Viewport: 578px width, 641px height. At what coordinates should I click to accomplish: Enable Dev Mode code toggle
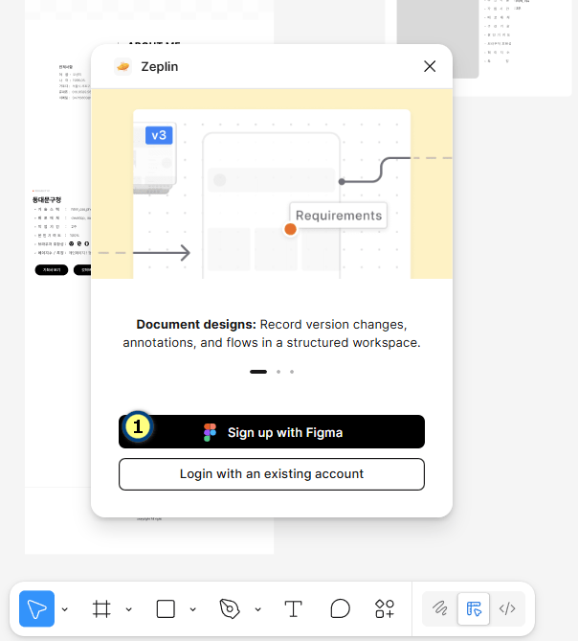tap(507, 608)
